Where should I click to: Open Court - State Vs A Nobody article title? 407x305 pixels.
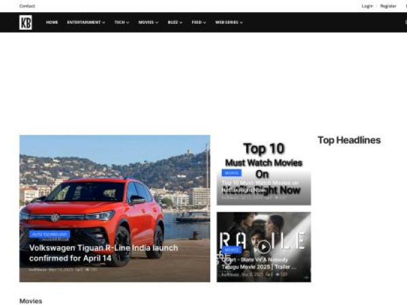pyautogui.click(x=259, y=263)
